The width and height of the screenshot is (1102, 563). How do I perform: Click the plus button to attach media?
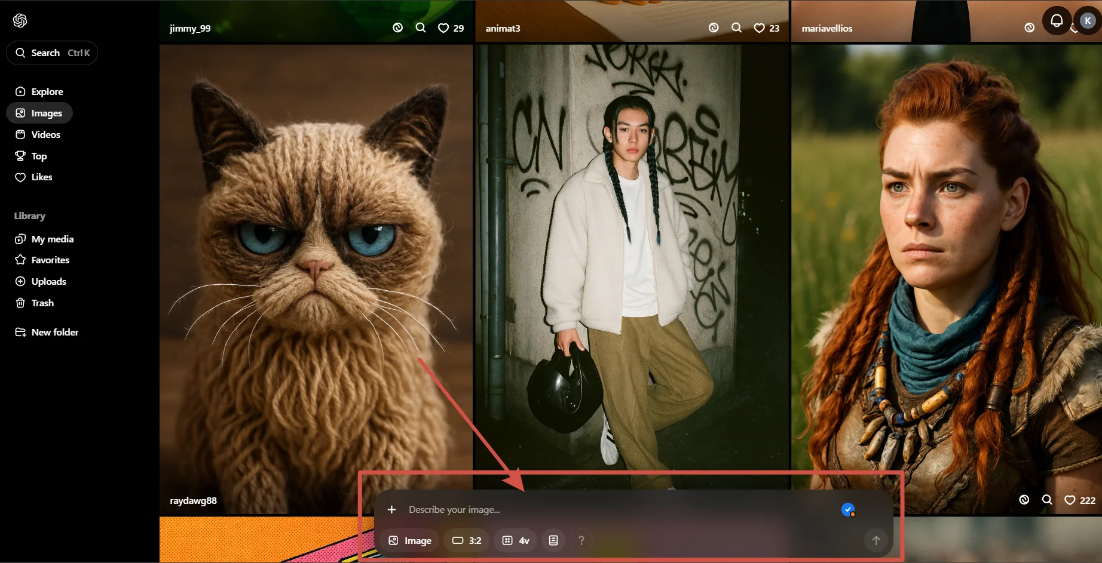391,509
